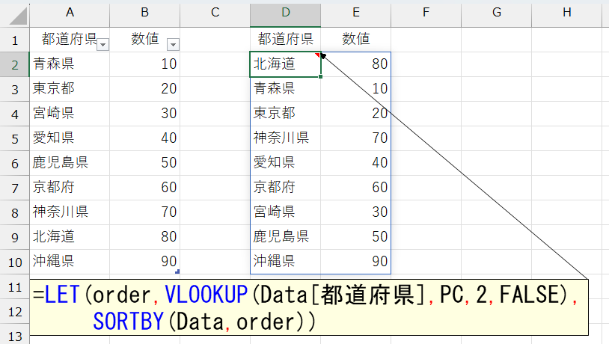
Task: Click cell B10 with value 90
Action: [x=145, y=261]
